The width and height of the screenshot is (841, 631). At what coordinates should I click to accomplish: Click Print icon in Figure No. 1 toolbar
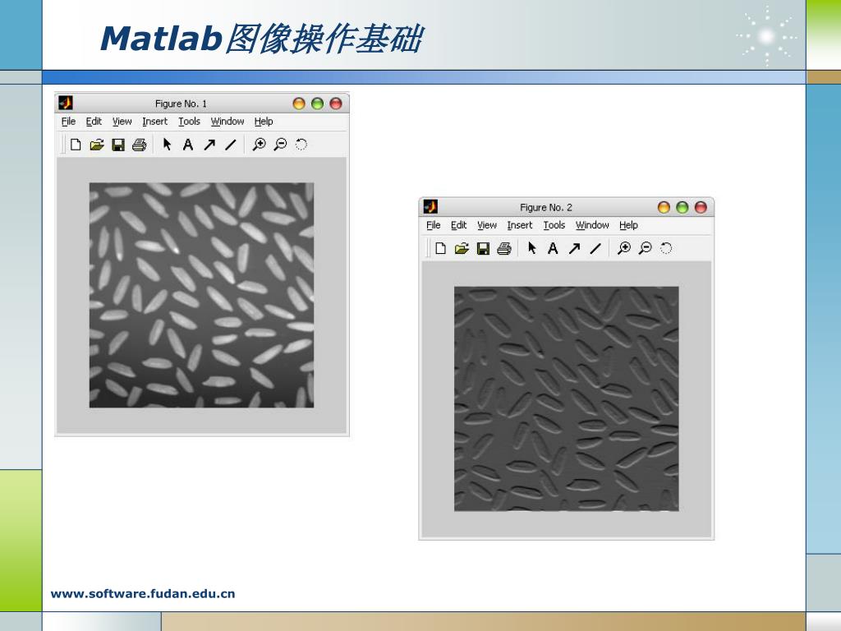click(140, 145)
